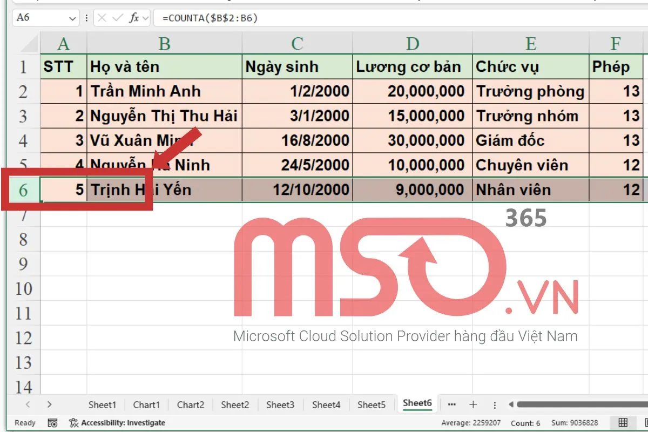Screen dimensions: 648x432
Task: Click the next sheet navigation arrow
Action: tap(49, 404)
